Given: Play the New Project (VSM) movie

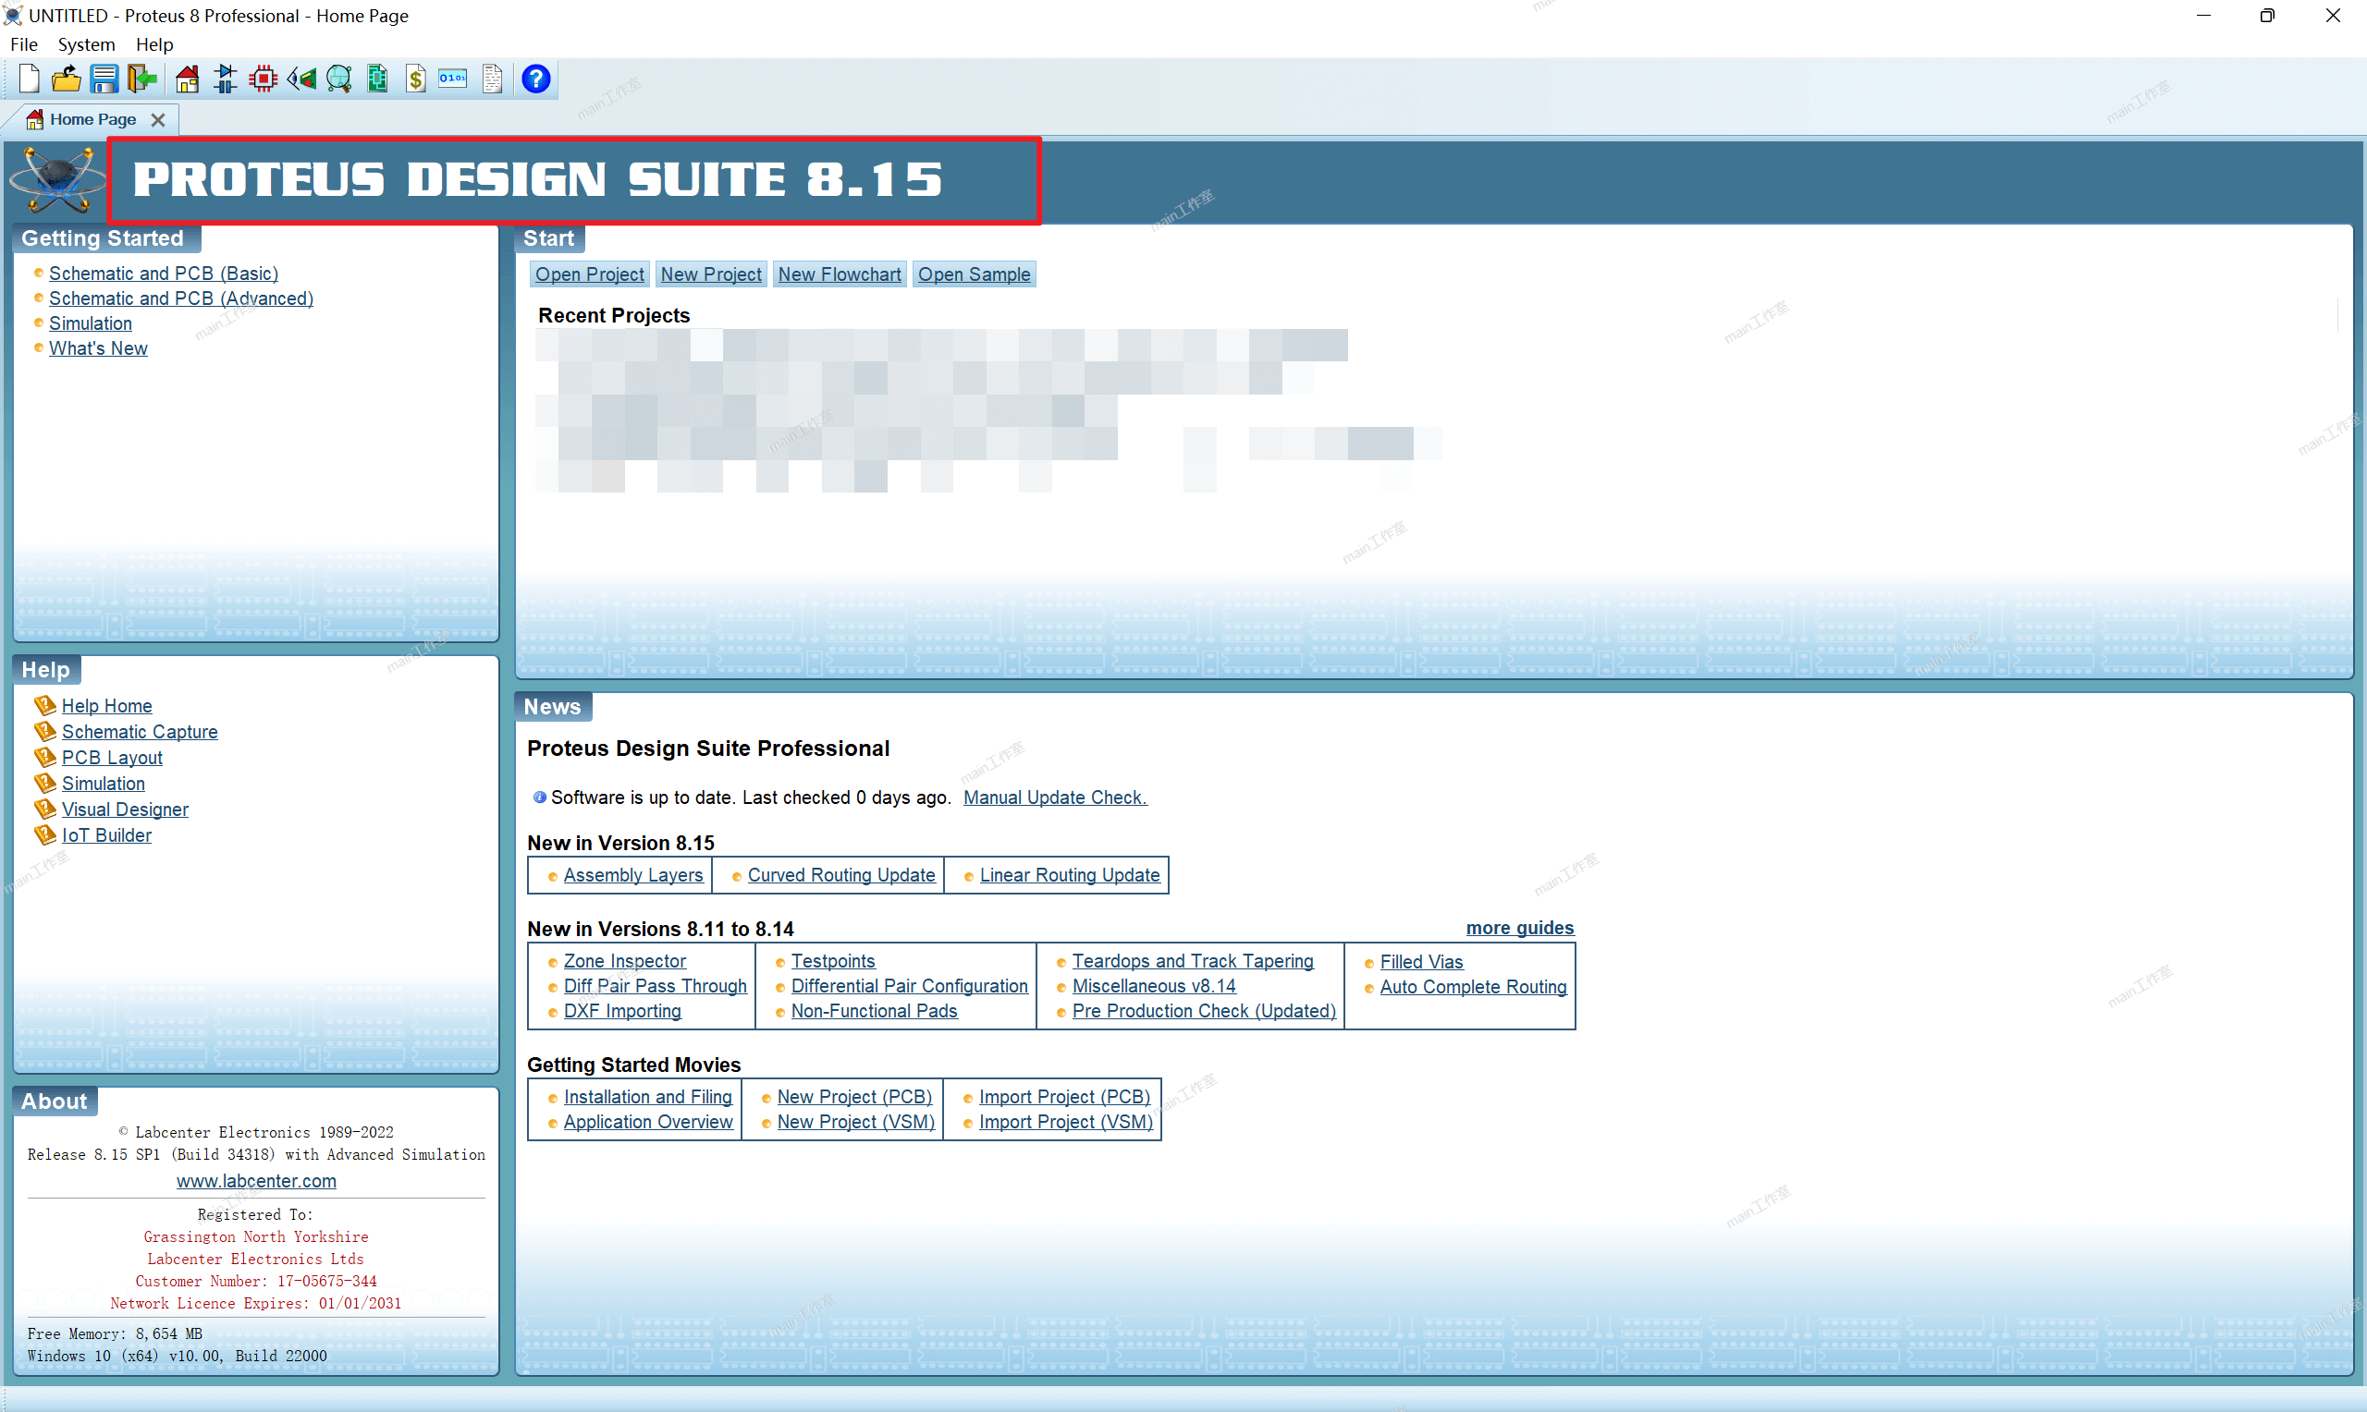Looking at the screenshot, I should [x=855, y=1123].
